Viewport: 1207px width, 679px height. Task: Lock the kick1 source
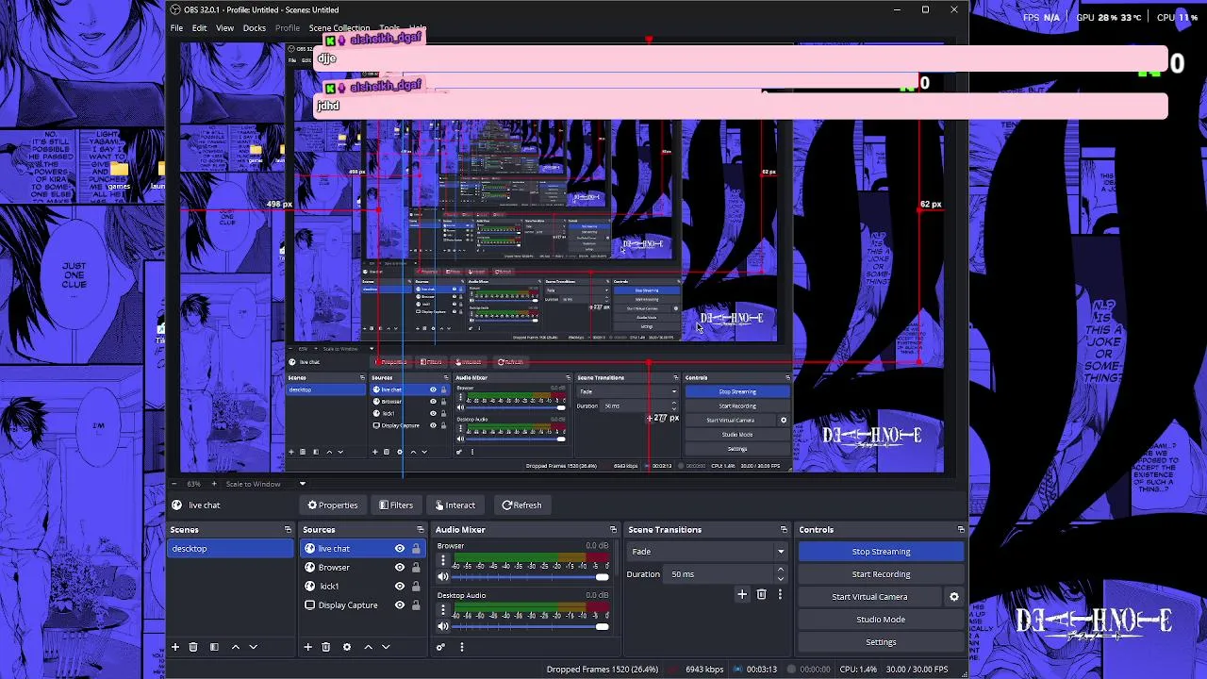pos(416,587)
